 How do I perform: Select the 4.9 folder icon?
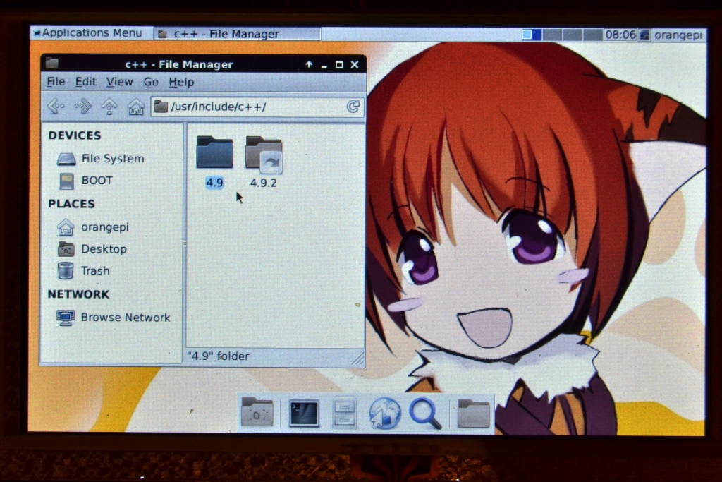pyautogui.click(x=214, y=152)
